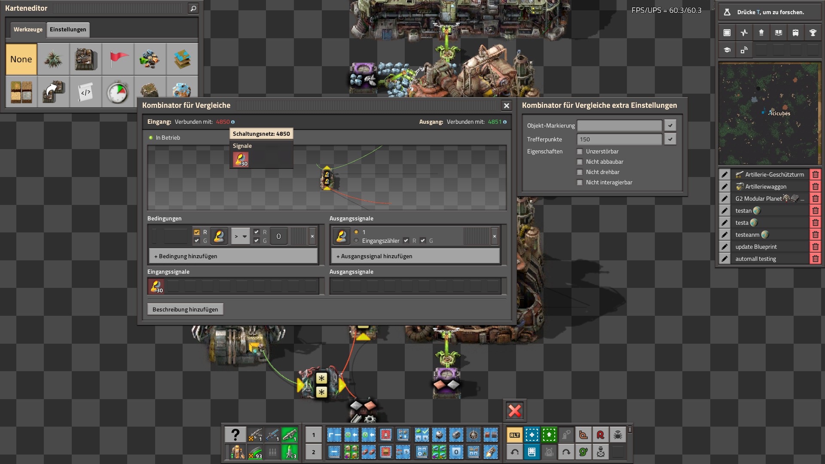Image resolution: width=825 pixels, height=464 pixels.
Task: Open the achievements trophy icon
Action: coord(813,33)
